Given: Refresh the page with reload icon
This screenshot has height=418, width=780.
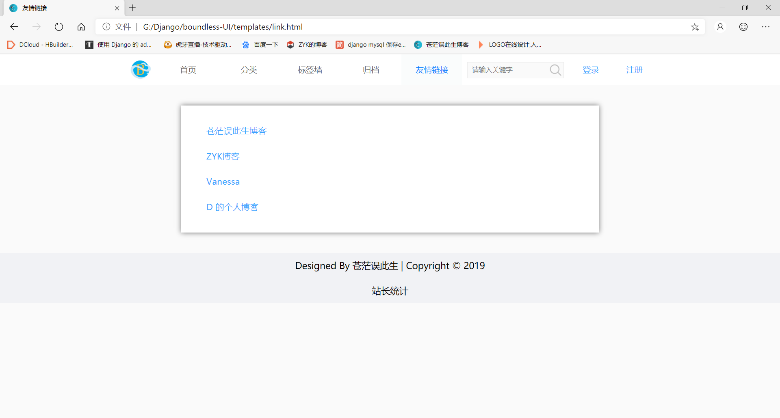Looking at the screenshot, I should click(x=59, y=27).
